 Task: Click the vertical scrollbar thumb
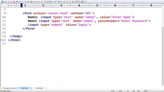pos(163,55)
